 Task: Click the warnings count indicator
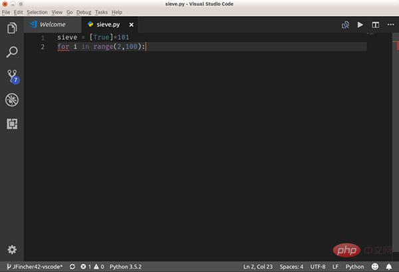pos(99,267)
